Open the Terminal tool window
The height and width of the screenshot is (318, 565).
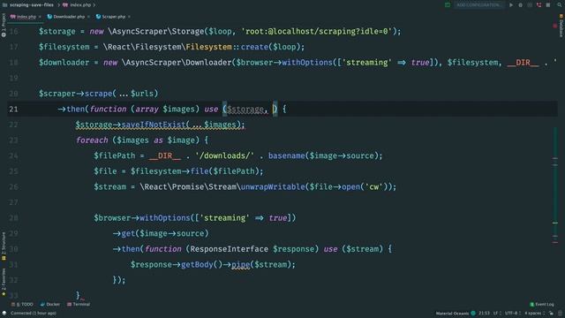79,304
